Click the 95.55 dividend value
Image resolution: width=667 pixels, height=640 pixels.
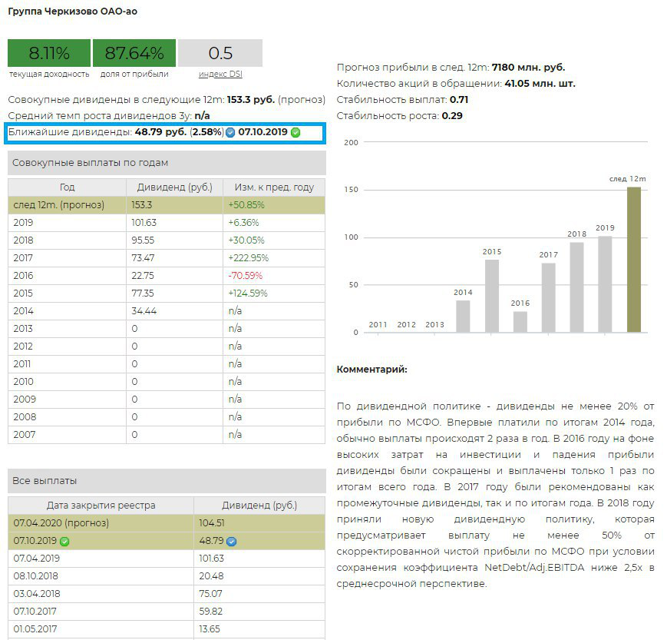(x=143, y=240)
